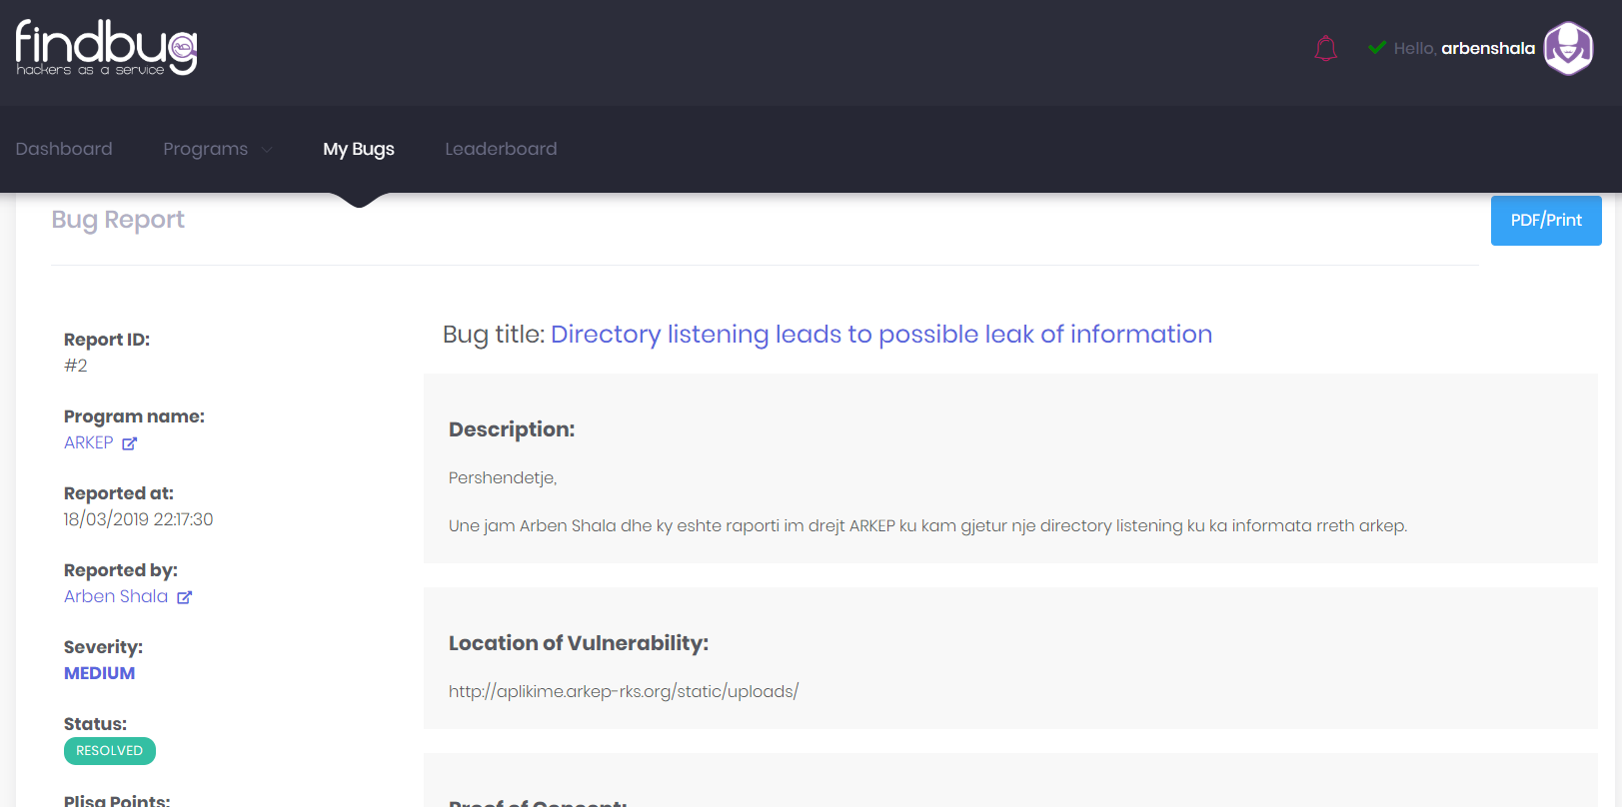1622x807 pixels.
Task: Open the notification bell icon
Action: (1325, 47)
